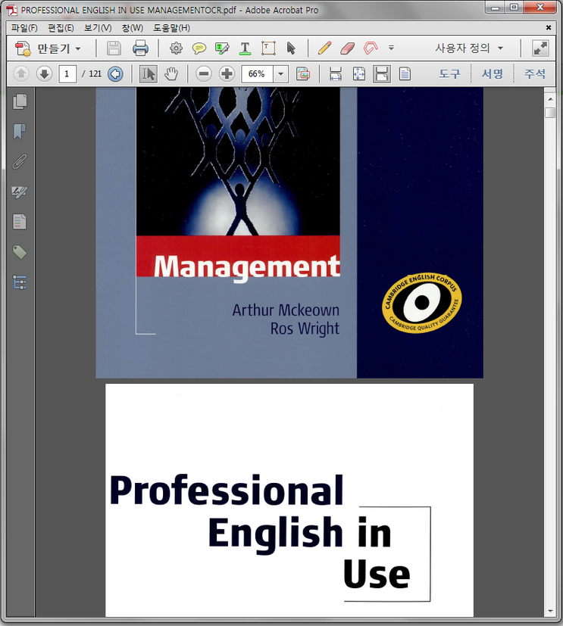Close the document with menu bar X
The height and width of the screenshot is (626, 563).
point(549,27)
